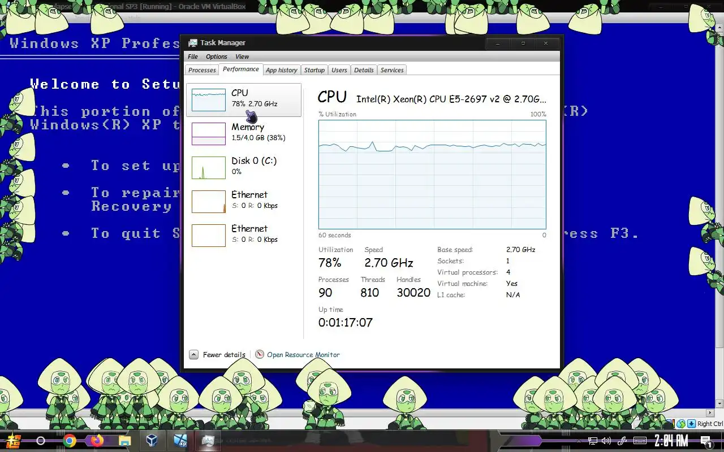This screenshot has height=452, width=724.
Task: Click the 30020 handles count
Action: (413, 293)
